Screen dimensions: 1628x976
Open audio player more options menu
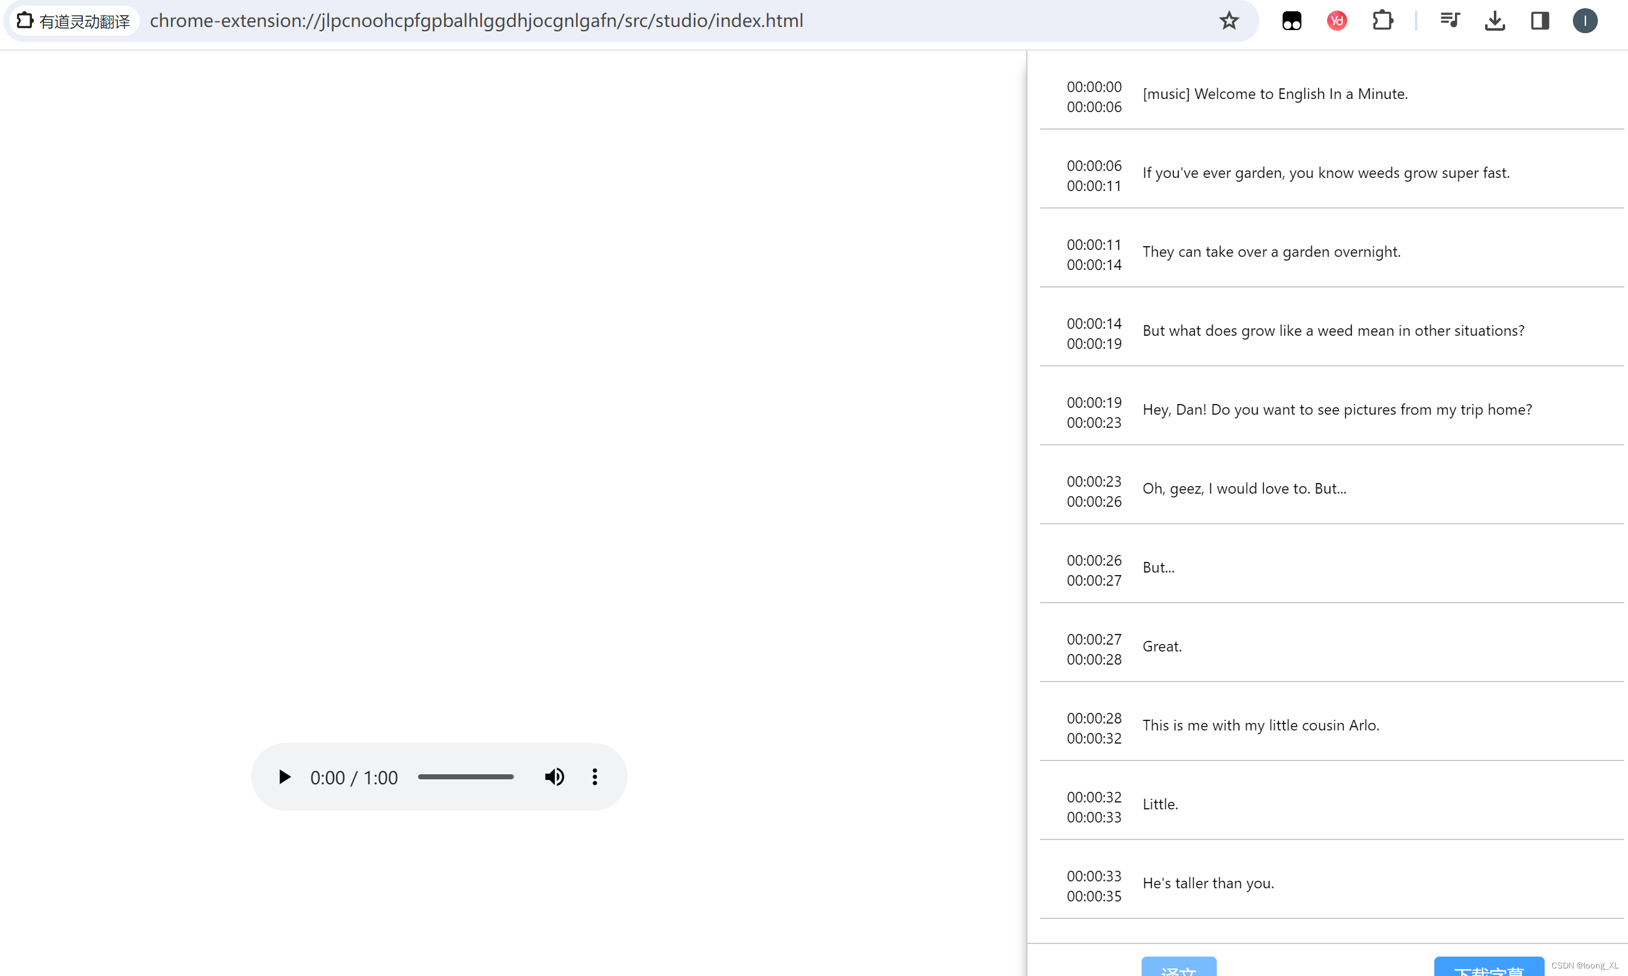(594, 777)
